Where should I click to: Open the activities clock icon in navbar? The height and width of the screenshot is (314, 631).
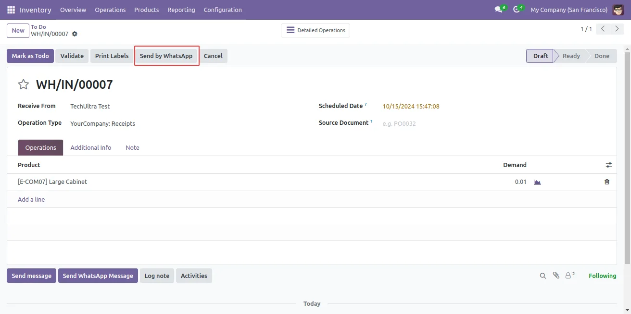[x=517, y=10]
